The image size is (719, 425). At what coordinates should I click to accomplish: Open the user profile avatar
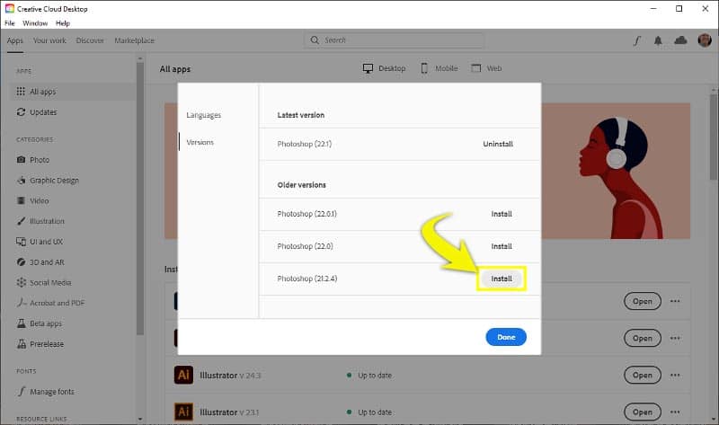tap(705, 40)
